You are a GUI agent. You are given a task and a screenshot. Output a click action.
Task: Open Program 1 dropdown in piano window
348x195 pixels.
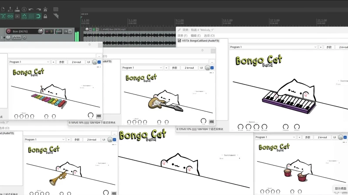[273, 47]
